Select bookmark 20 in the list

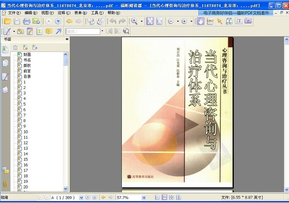pyautogui.click(x=26, y=187)
